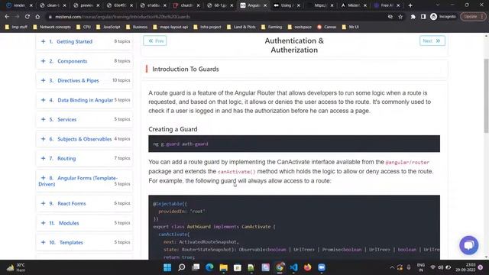Open File Explorer from the taskbar

point(224,267)
